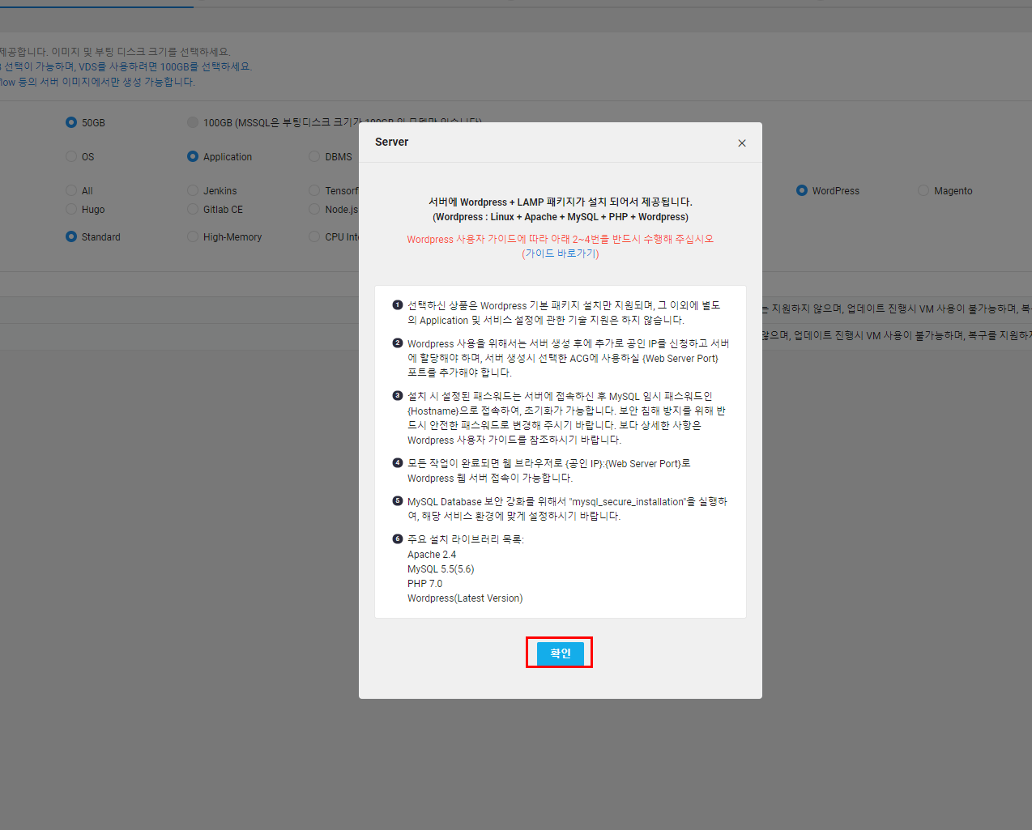
Task: Click the Server dialog title
Action: pos(391,142)
